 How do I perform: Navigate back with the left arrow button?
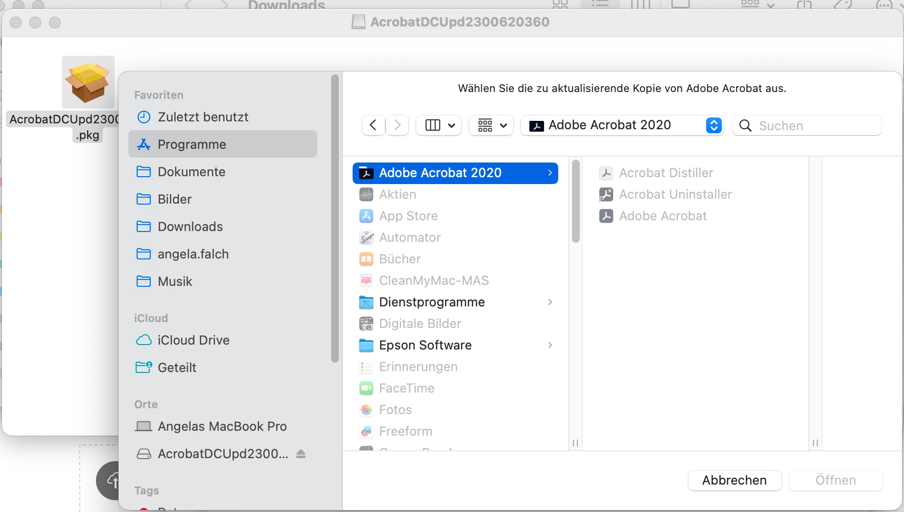(373, 125)
